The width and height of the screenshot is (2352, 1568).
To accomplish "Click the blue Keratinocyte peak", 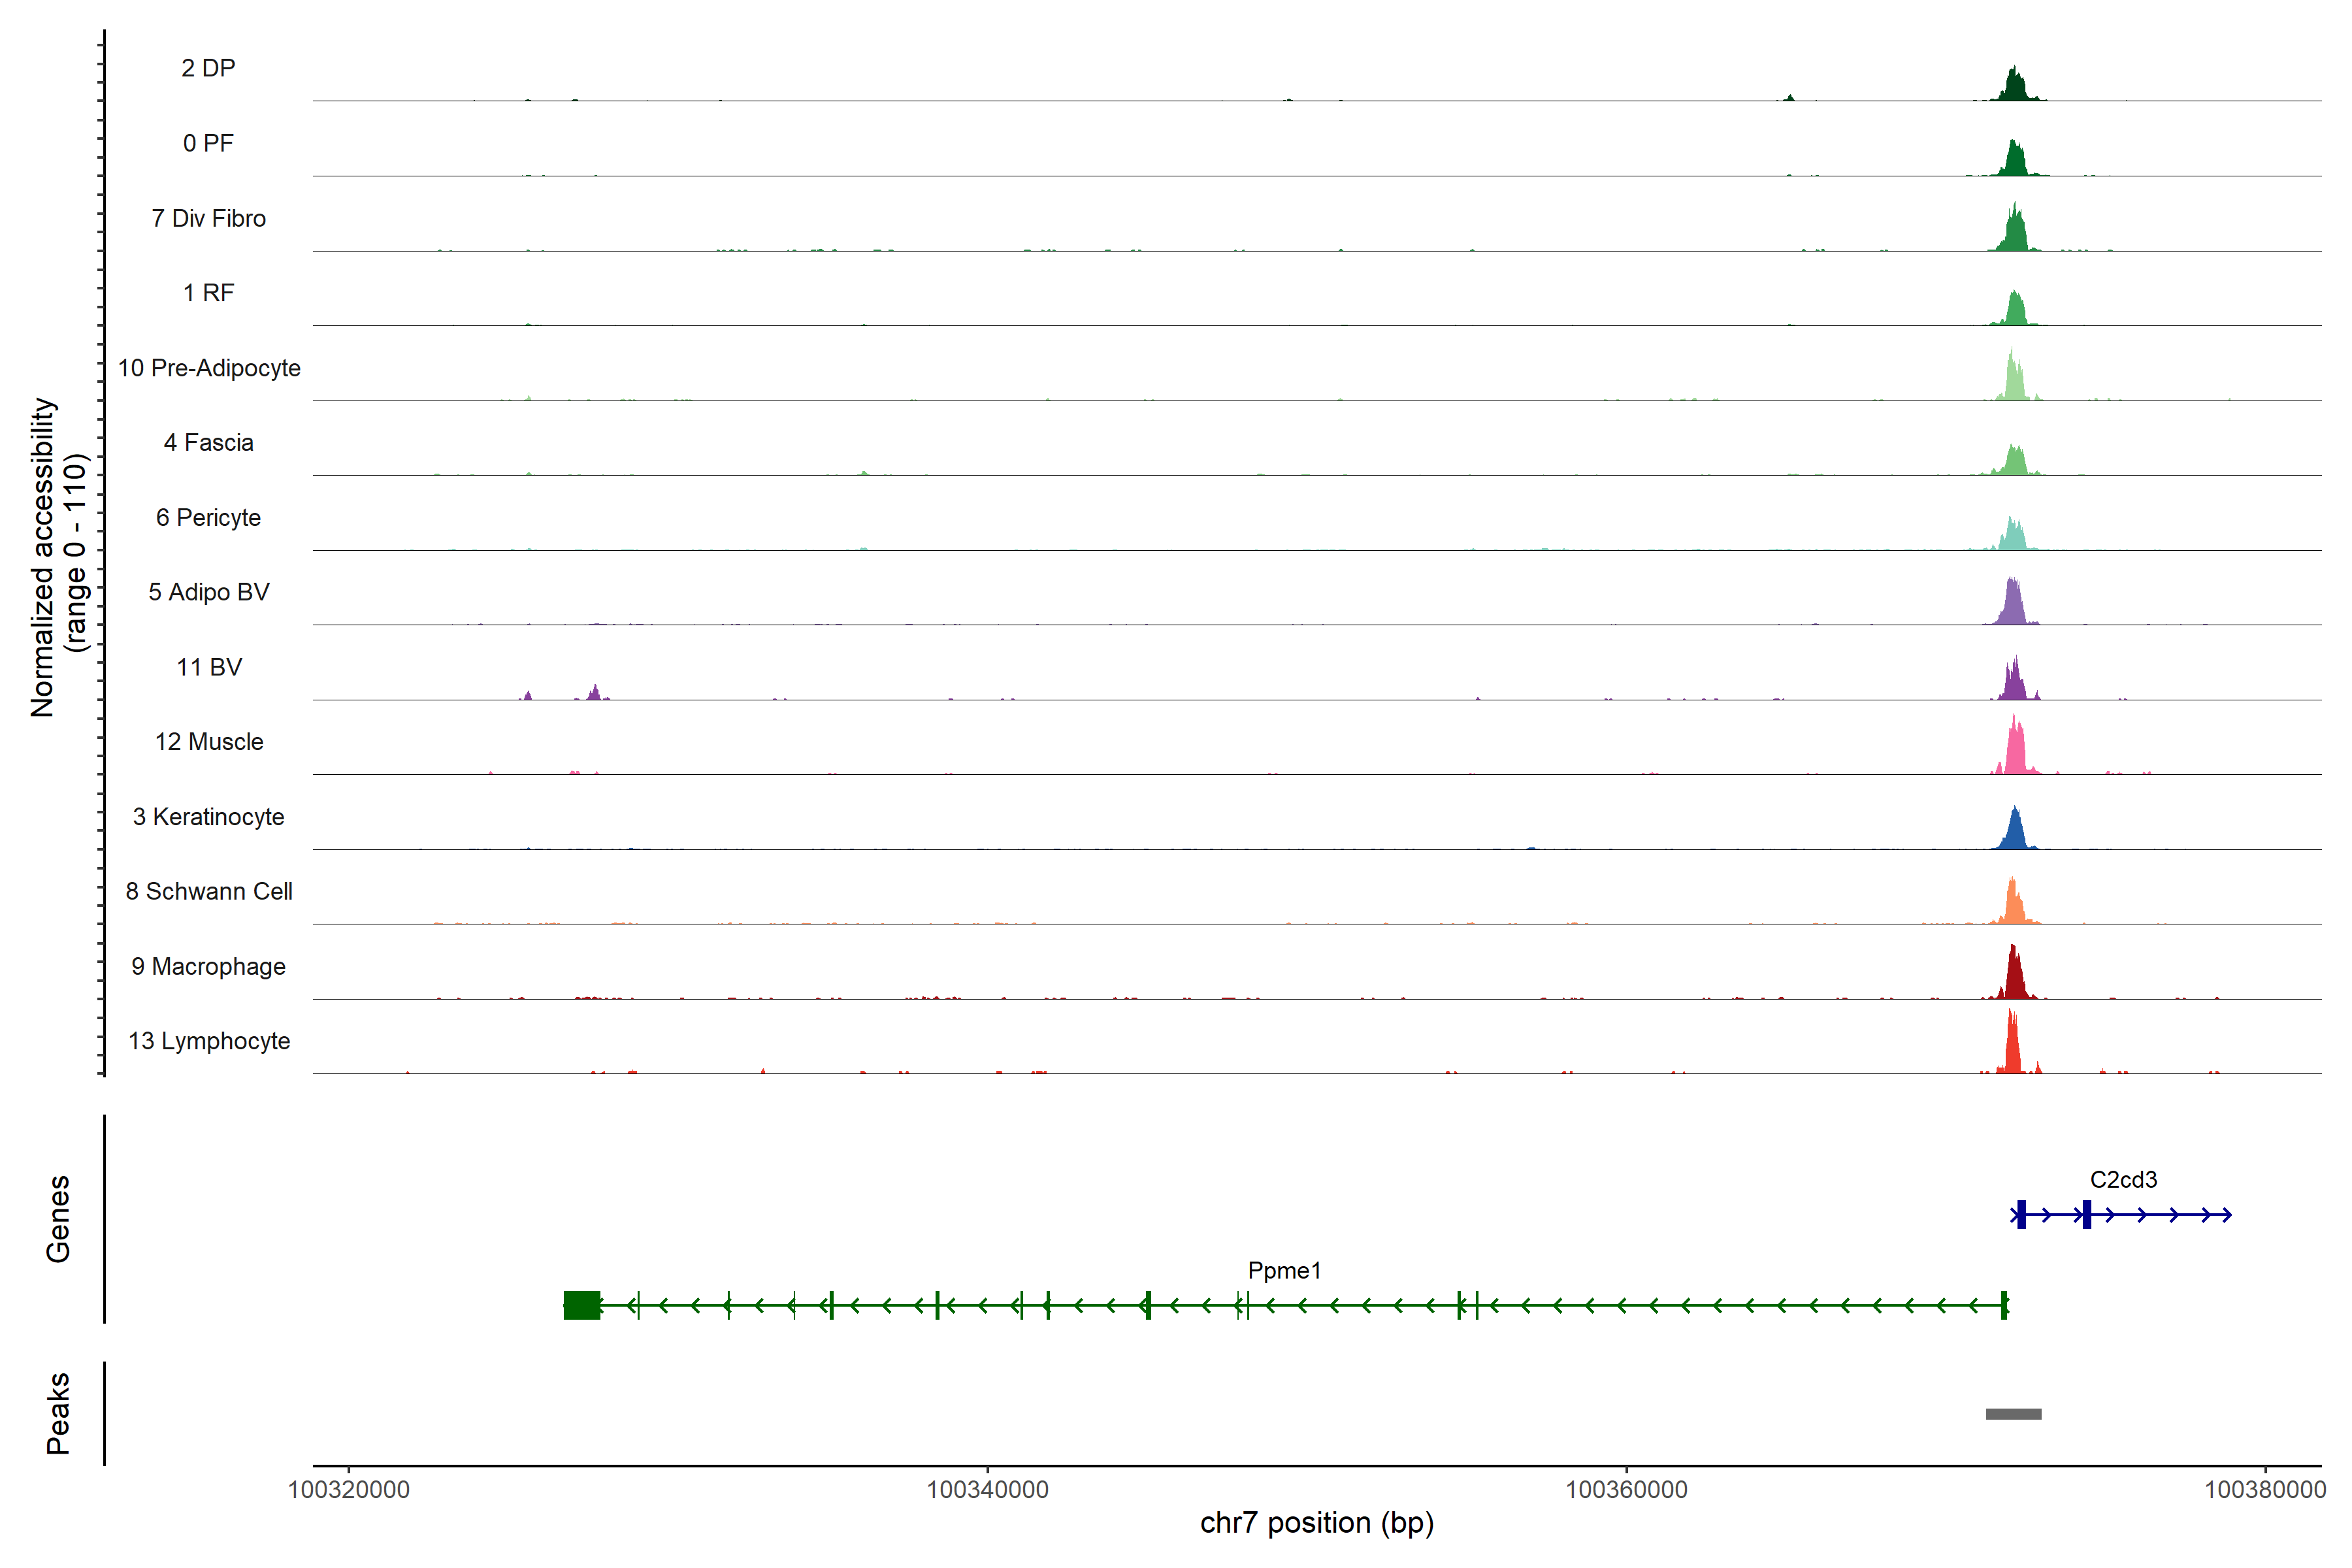I will pos(2014,832).
